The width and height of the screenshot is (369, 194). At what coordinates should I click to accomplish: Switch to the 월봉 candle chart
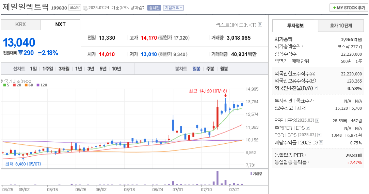click(224, 69)
